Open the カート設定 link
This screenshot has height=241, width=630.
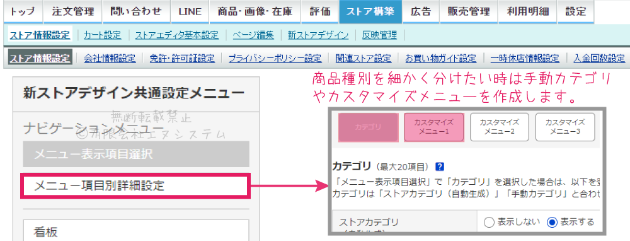coord(102,35)
